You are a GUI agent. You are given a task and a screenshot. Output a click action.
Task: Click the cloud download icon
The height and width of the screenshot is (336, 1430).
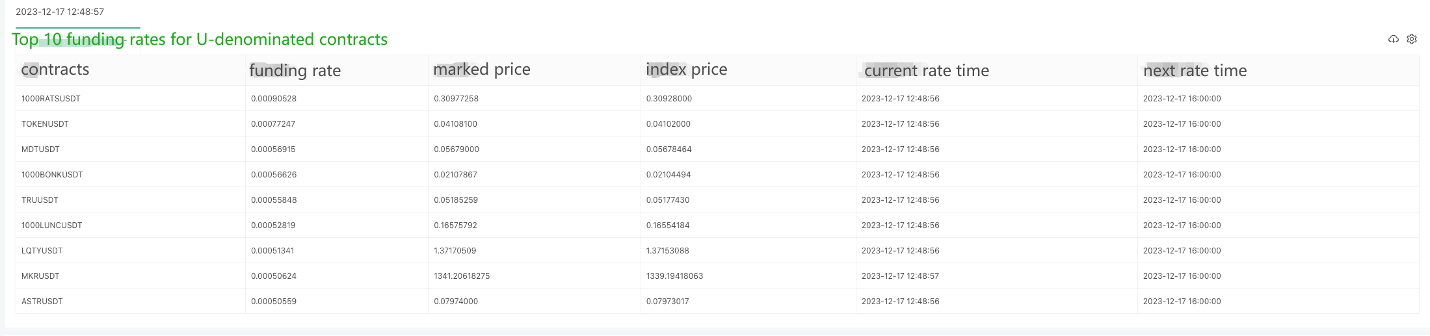point(1393,39)
